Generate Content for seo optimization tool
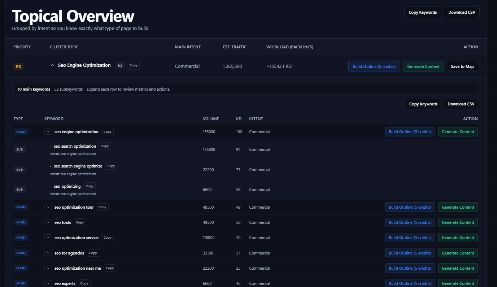497x287 pixels. 458,207
